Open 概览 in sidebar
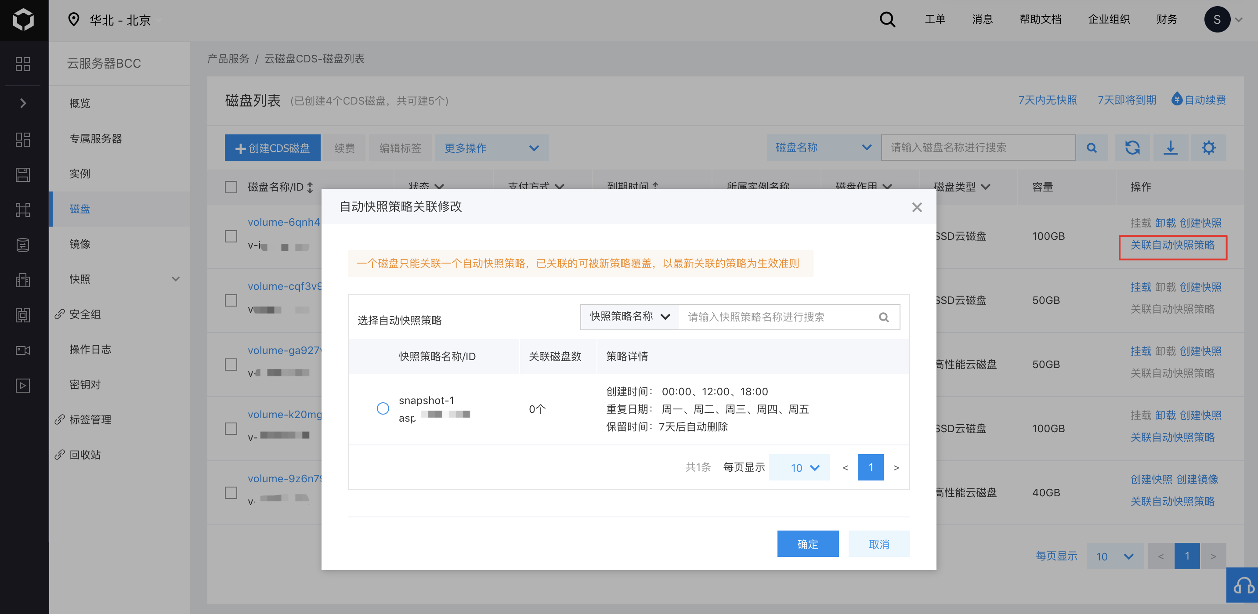The width and height of the screenshot is (1258, 614). 80,103
